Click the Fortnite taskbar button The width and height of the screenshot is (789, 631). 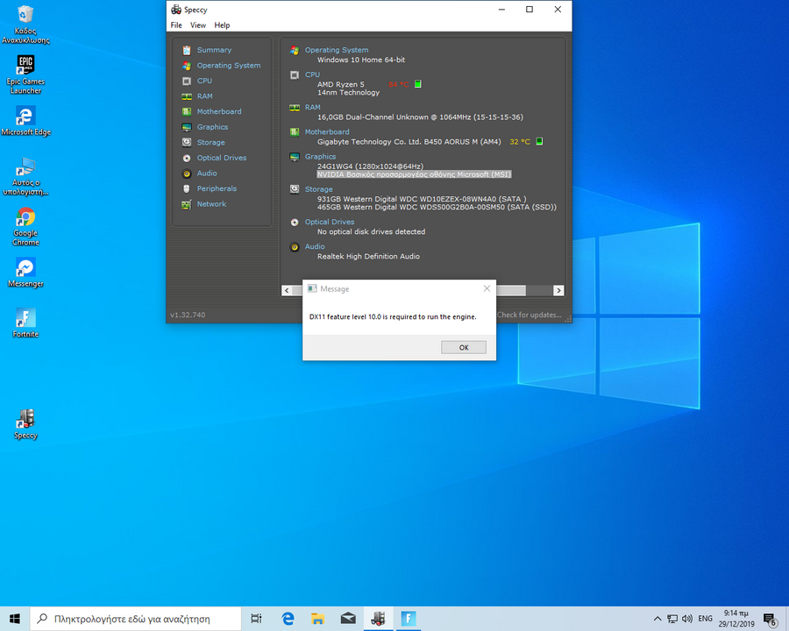point(408,619)
